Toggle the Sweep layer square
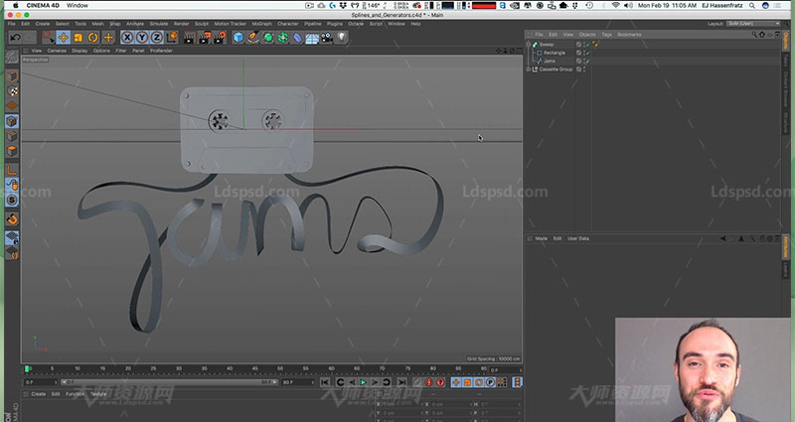Viewport: 795px width, 422px height. [578, 45]
